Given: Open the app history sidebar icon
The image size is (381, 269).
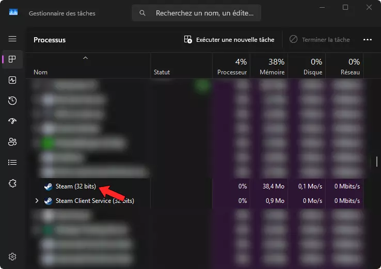Looking at the screenshot, I should coord(12,100).
